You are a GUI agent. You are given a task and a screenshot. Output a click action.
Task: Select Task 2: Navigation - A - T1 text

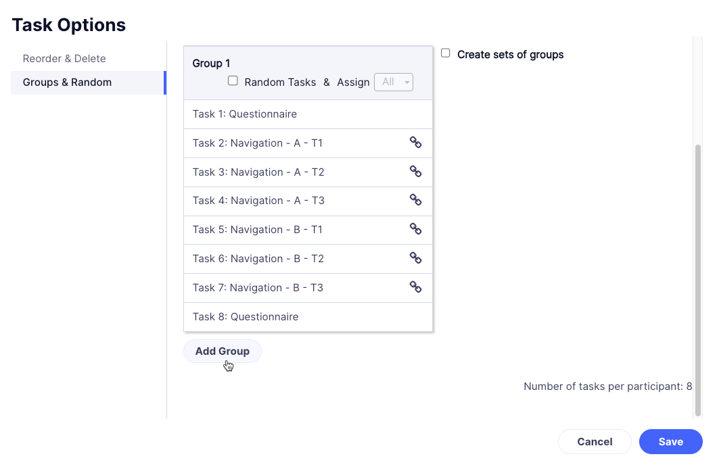click(x=258, y=143)
